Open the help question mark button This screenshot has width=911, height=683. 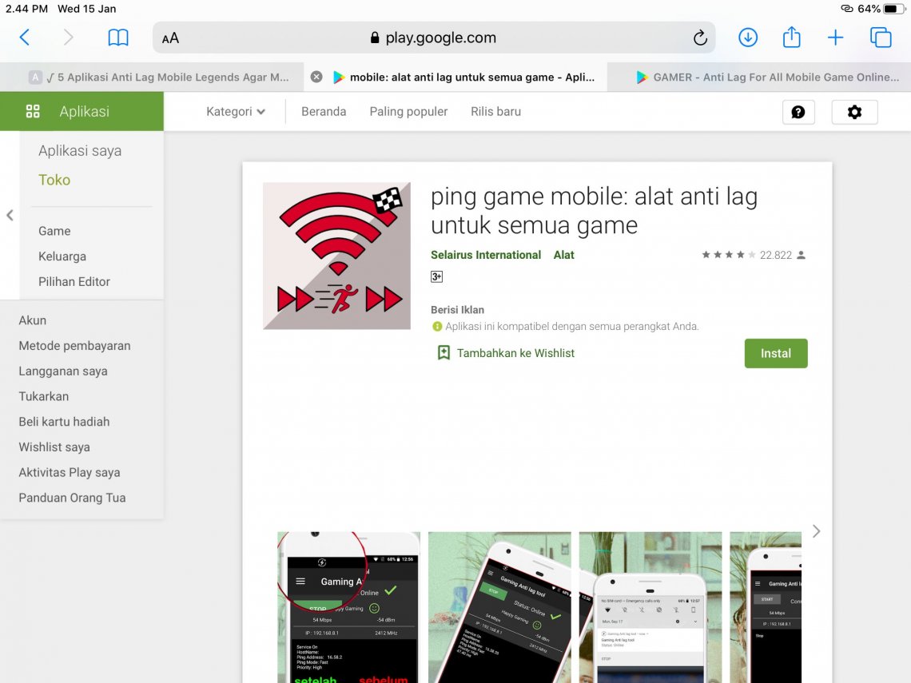point(798,112)
